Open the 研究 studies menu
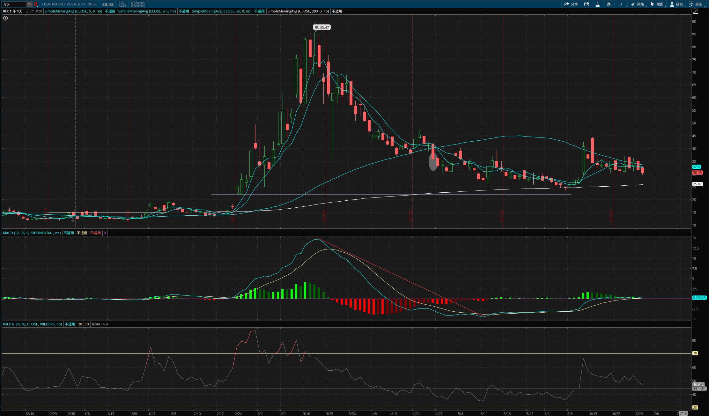 tap(676, 4)
